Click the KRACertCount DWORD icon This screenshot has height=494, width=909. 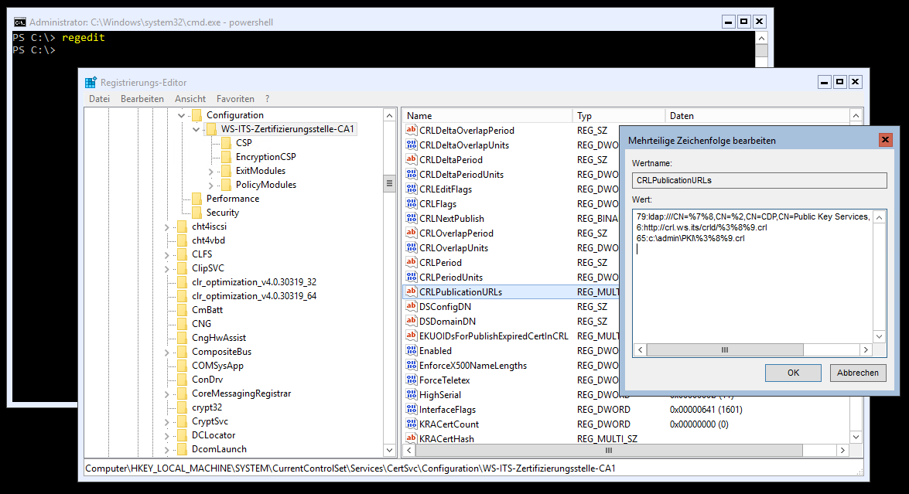[x=412, y=424]
